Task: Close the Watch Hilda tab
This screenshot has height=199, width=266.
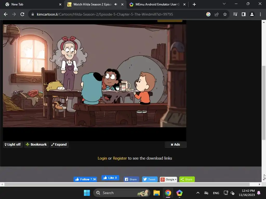Action: tap(122, 4)
